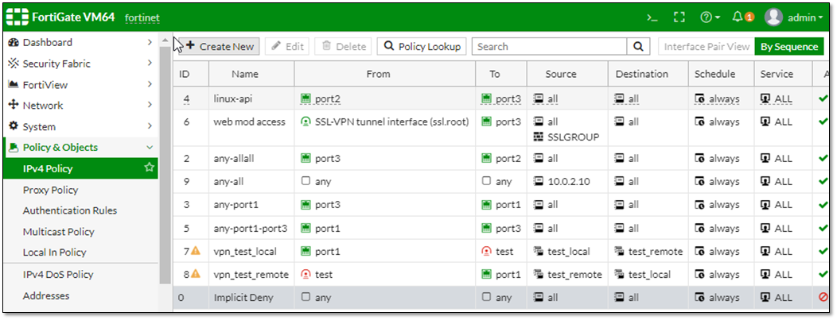This screenshot has height=320, width=837.
Task: Click the Create New button
Action: (x=220, y=47)
